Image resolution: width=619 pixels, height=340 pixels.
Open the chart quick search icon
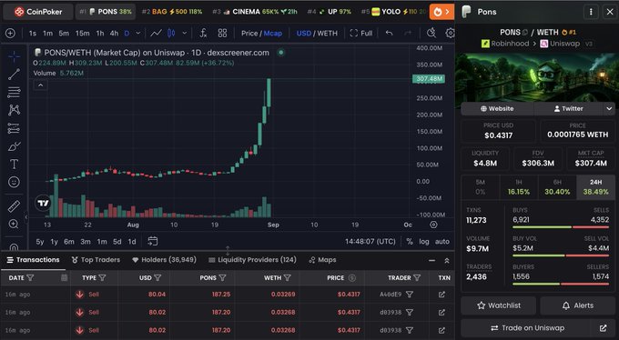431,33
